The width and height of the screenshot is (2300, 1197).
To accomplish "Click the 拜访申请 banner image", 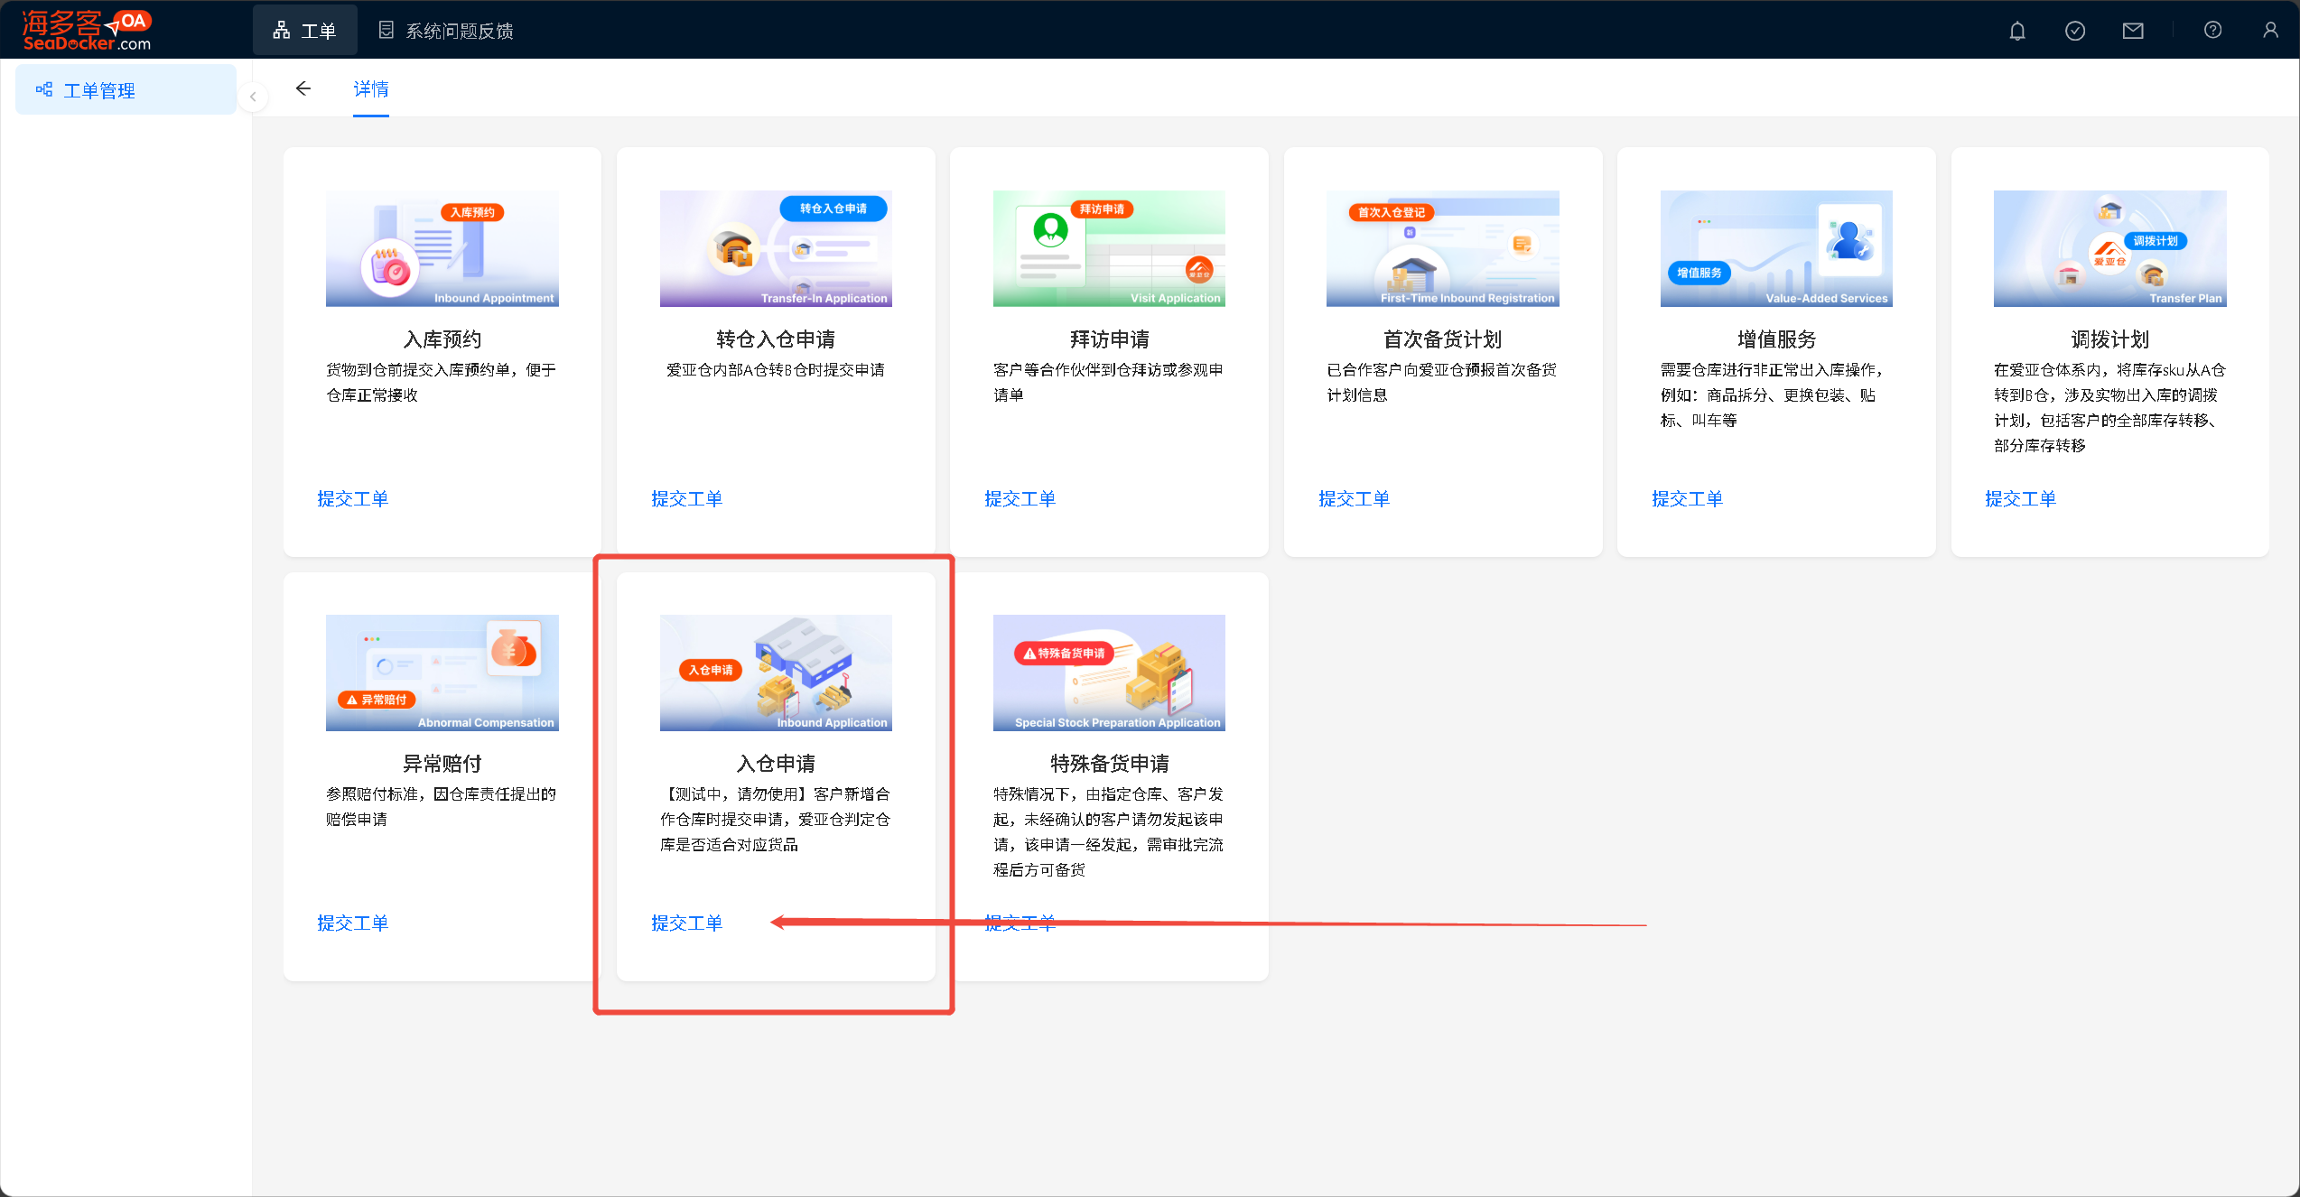I will (x=1109, y=248).
